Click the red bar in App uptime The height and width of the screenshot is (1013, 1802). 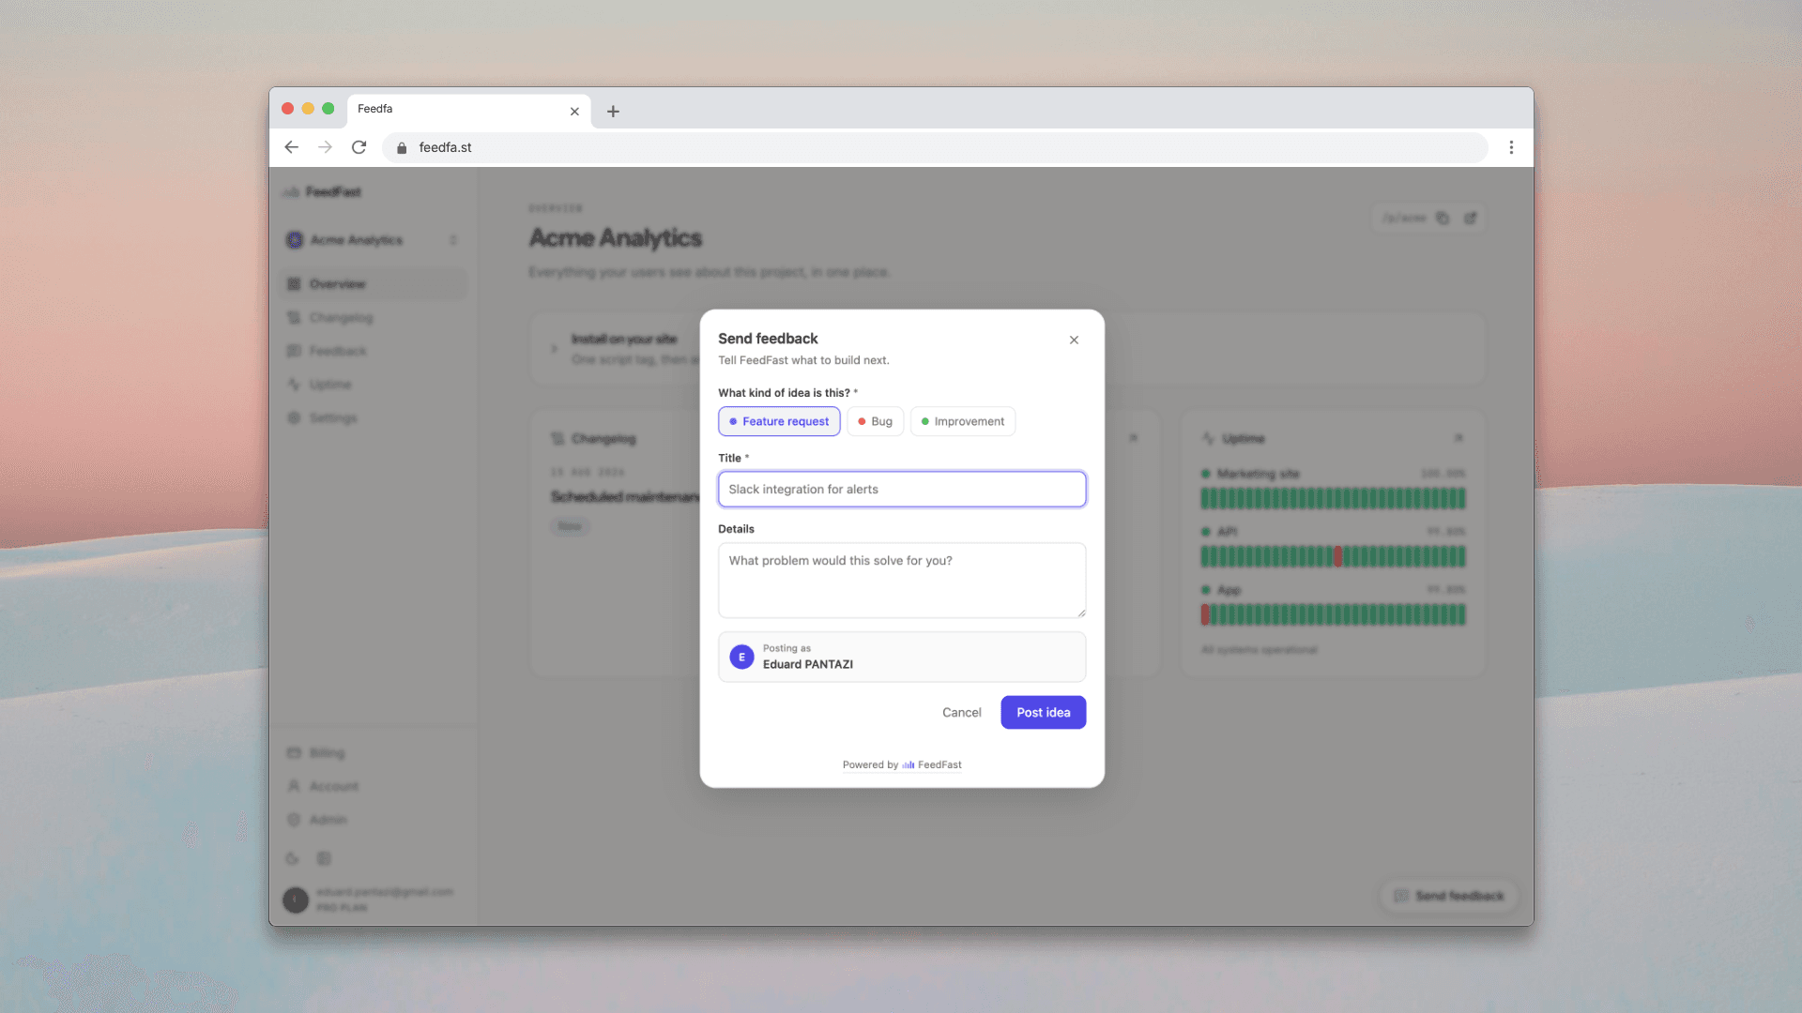(1205, 614)
